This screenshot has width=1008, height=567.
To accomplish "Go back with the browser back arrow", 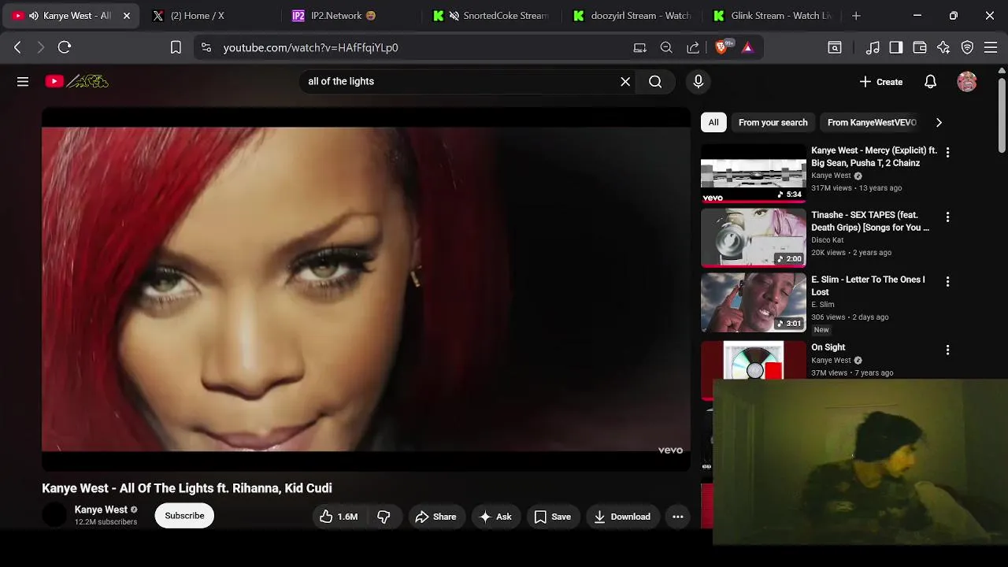I will 18,47.
